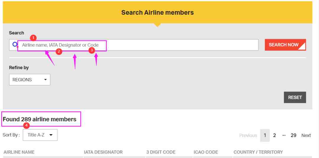Open the REGIONS refine dropdown
The height and width of the screenshot is (158, 319).
30,80
